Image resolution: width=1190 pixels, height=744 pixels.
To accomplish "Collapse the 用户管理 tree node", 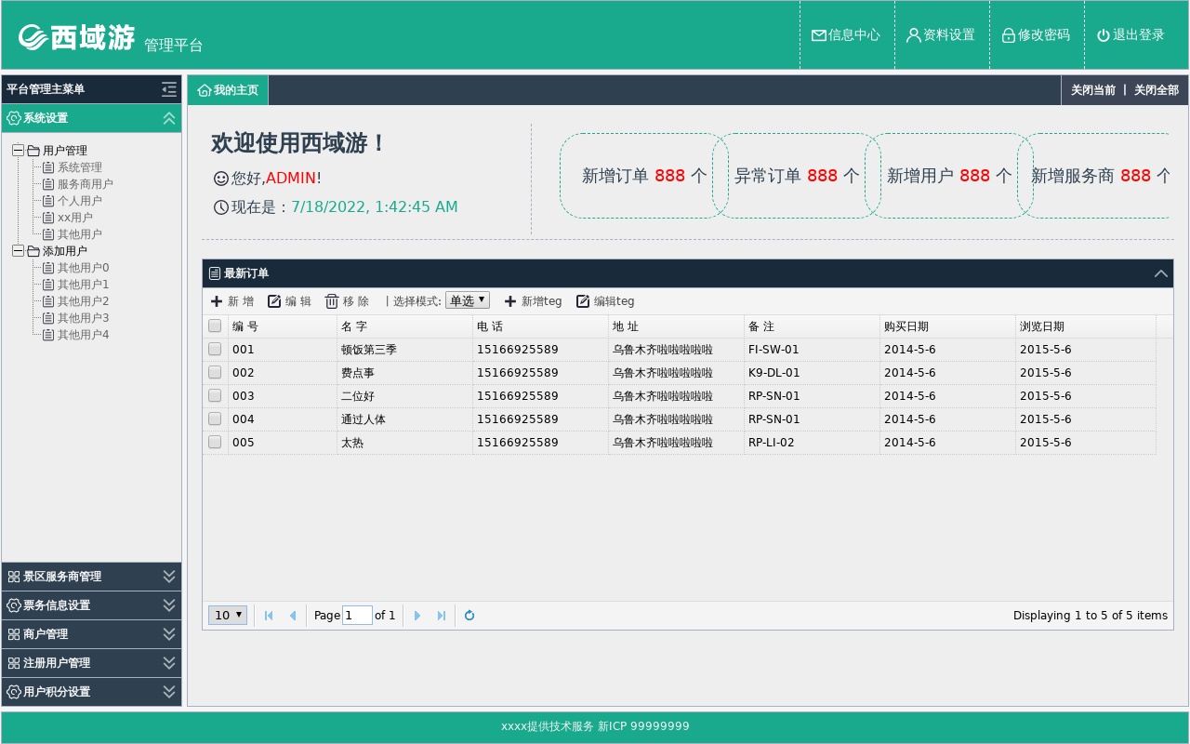I will (18, 150).
